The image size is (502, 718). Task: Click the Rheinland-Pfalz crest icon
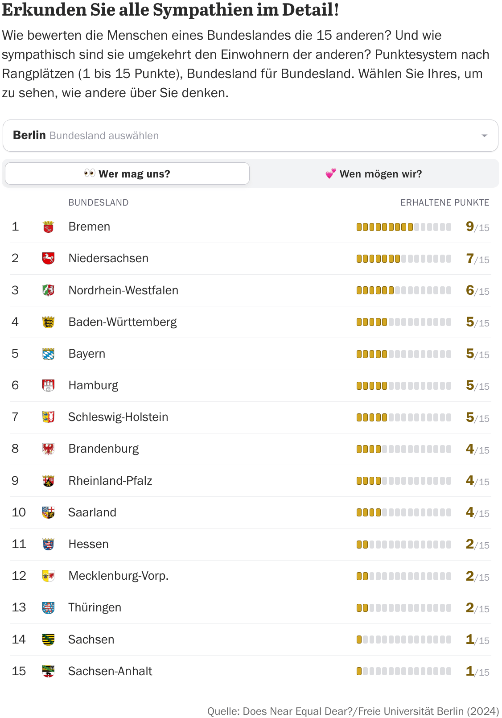(x=48, y=481)
